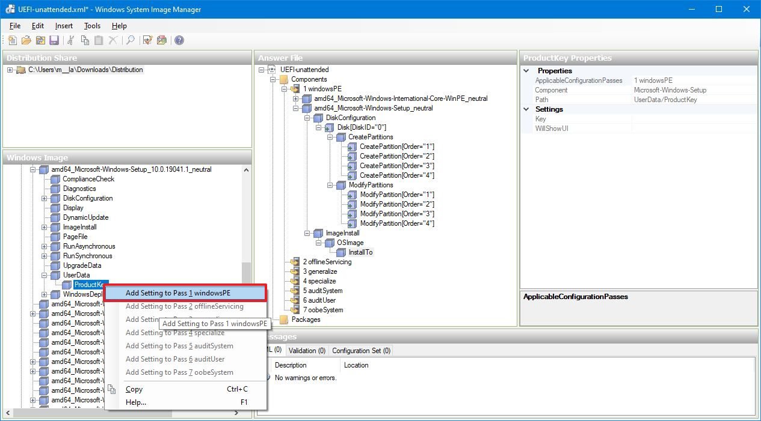The width and height of the screenshot is (761, 421).
Task: Click the 7 oobeSystem pass icon
Action: click(x=295, y=310)
